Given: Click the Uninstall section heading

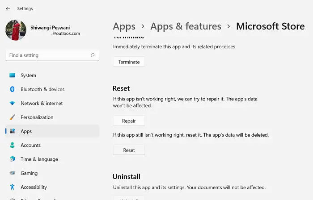Looking at the screenshot, I should 127,176.
